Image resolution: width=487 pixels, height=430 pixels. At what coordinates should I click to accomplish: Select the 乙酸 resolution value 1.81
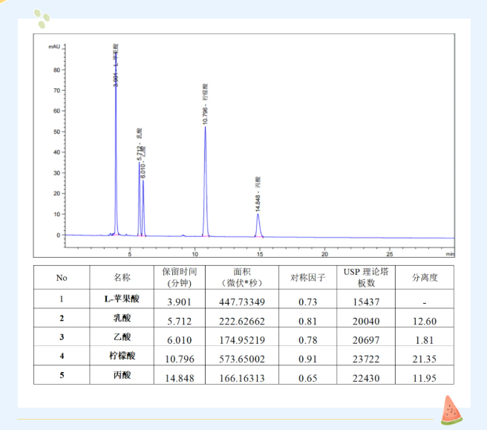click(x=425, y=338)
